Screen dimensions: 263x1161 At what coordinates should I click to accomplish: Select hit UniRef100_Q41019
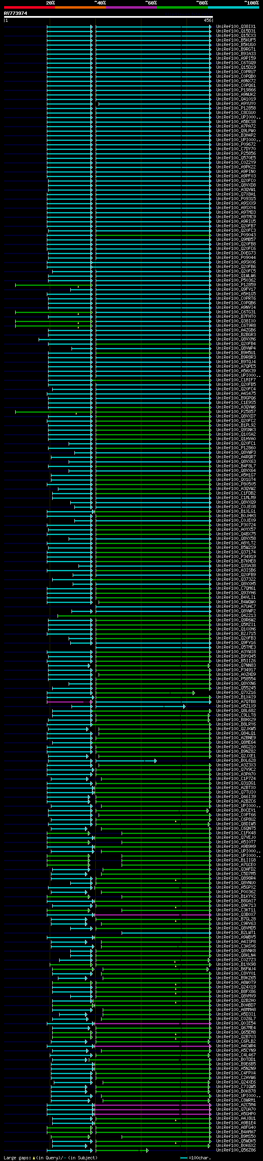click(235, 99)
